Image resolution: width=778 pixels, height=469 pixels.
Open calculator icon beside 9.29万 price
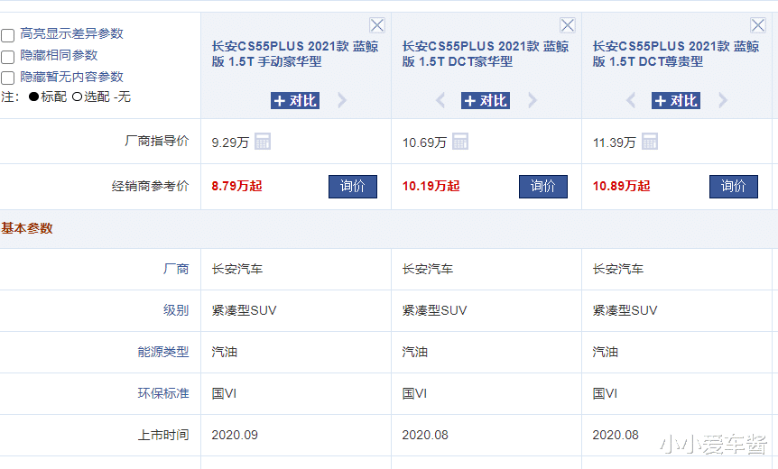click(263, 142)
